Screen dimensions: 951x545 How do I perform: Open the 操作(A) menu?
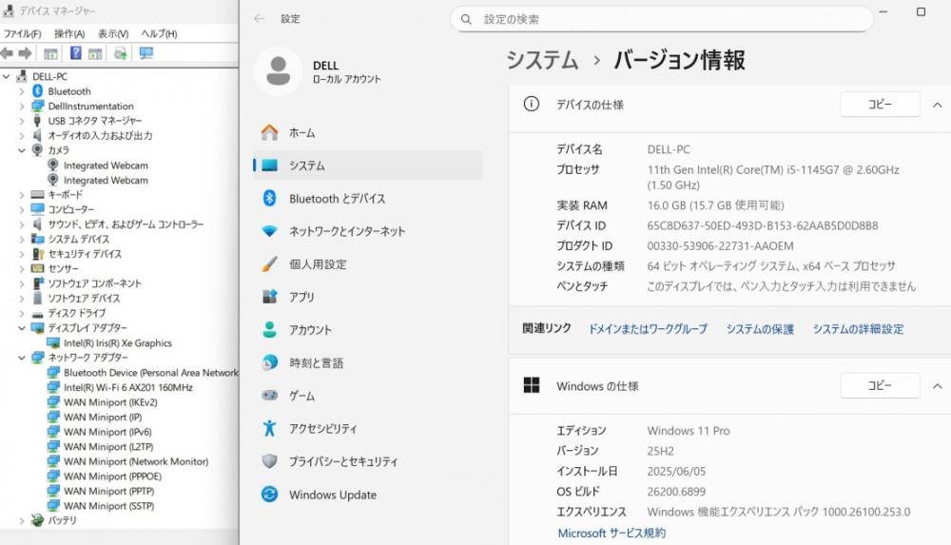coord(68,33)
